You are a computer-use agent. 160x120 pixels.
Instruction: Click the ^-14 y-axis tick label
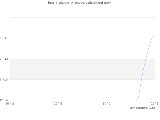(x=4, y=100)
